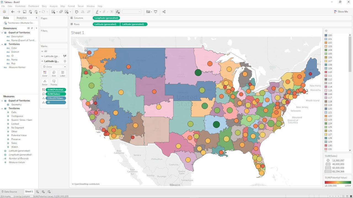353x198 pixels.
Task: Click the color swatch for ID 124
Action: [326, 123]
